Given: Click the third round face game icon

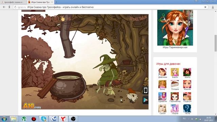Looking at the screenshot, I should [x=48, y=19].
